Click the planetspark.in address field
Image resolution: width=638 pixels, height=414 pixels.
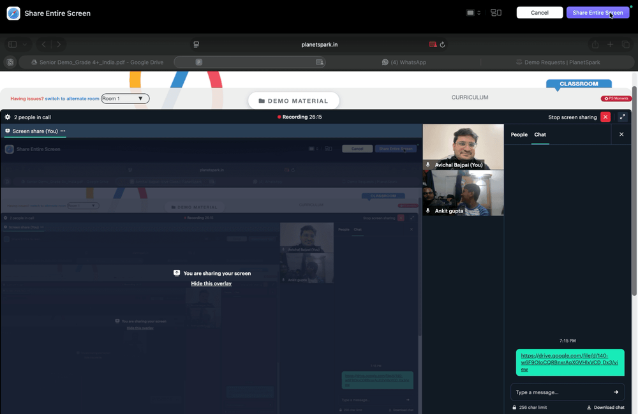(320, 44)
